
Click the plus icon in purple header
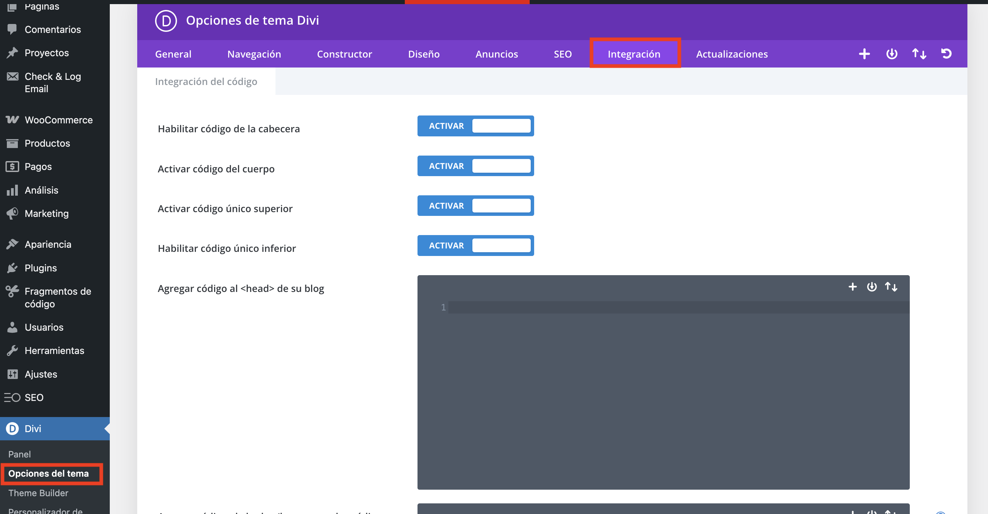coord(864,53)
